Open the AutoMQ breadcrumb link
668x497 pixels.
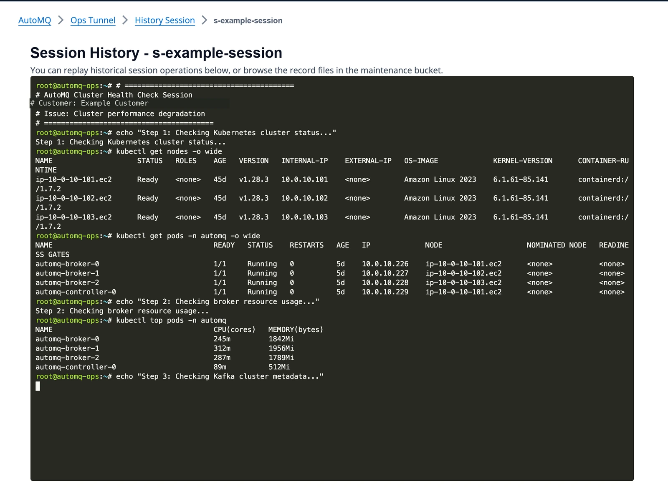click(35, 20)
